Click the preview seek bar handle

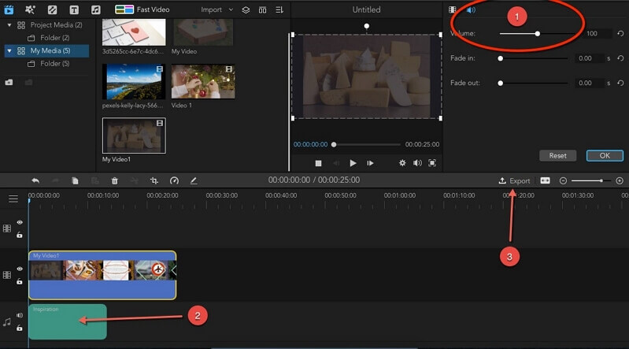334,145
